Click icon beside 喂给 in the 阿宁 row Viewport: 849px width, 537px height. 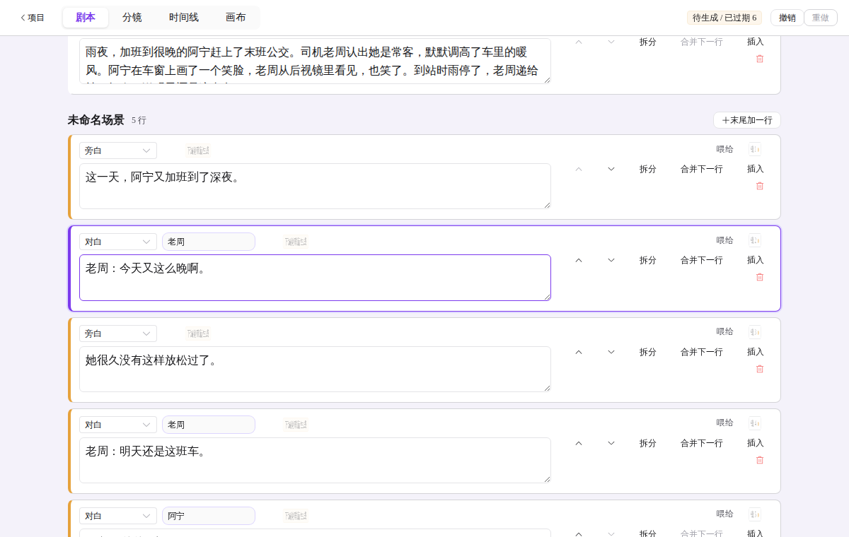click(x=755, y=514)
